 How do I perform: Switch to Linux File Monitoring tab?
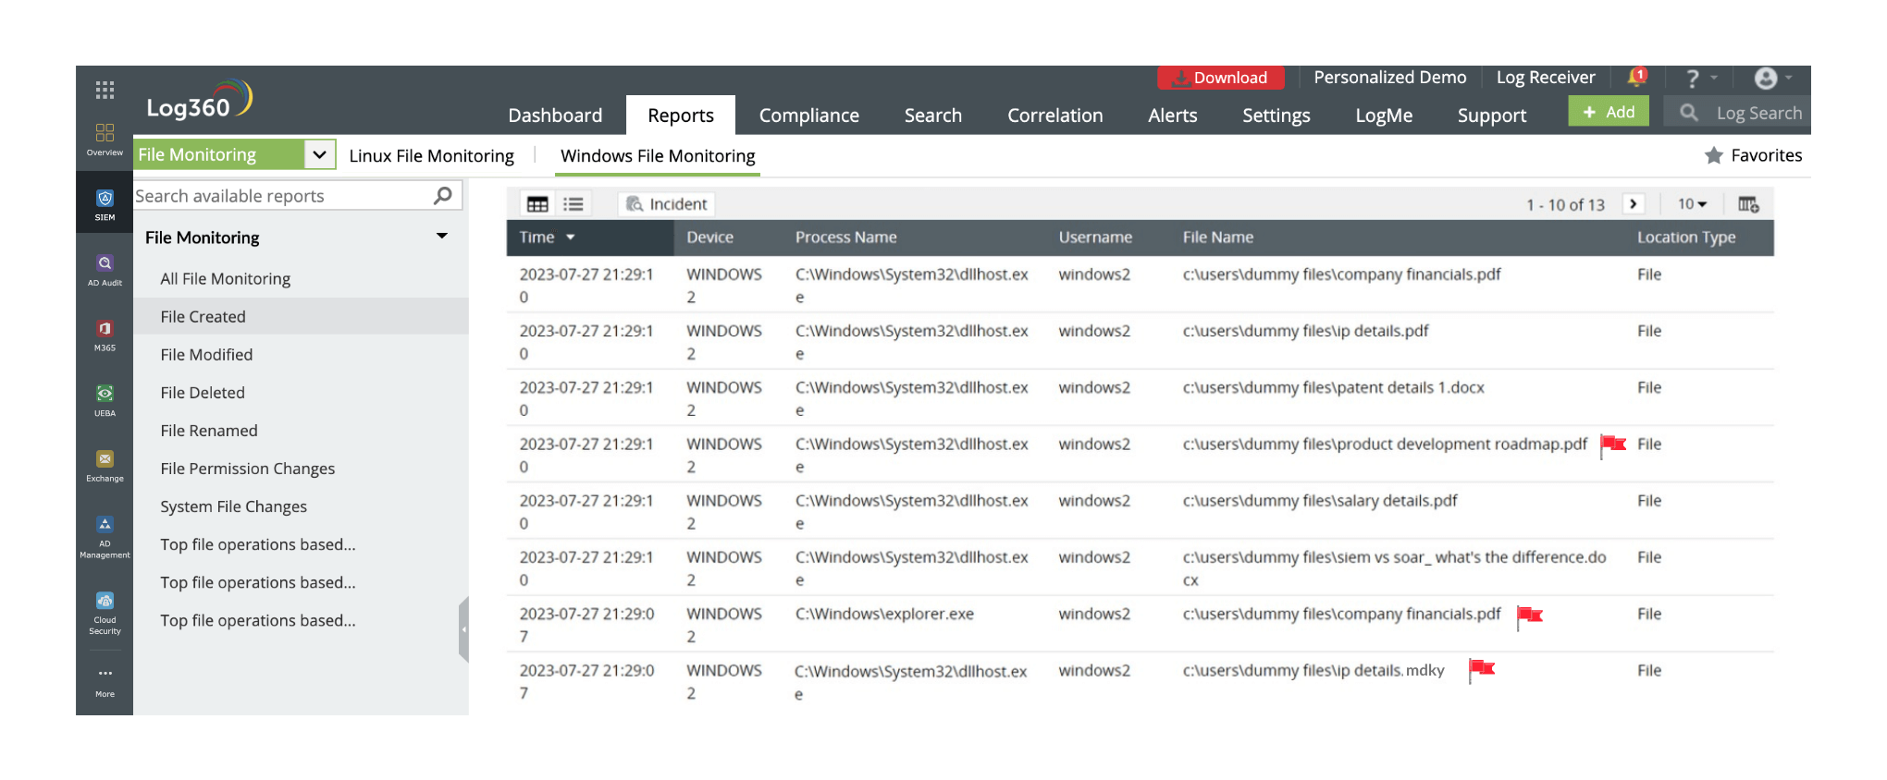click(431, 156)
